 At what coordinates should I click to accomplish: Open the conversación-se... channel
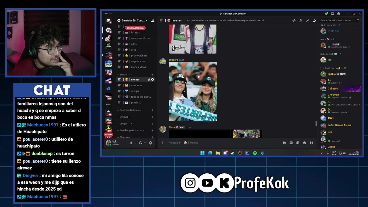click(135, 38)
